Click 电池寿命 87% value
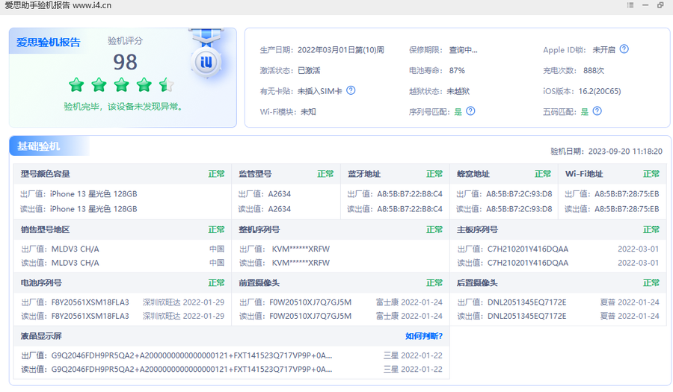Viewport: 673px width, 392px height. tap(457, 71)
